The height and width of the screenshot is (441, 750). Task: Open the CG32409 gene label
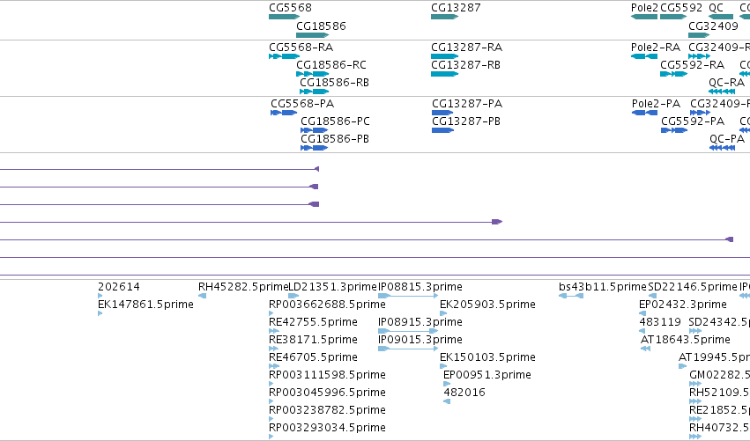coord(713,26)
